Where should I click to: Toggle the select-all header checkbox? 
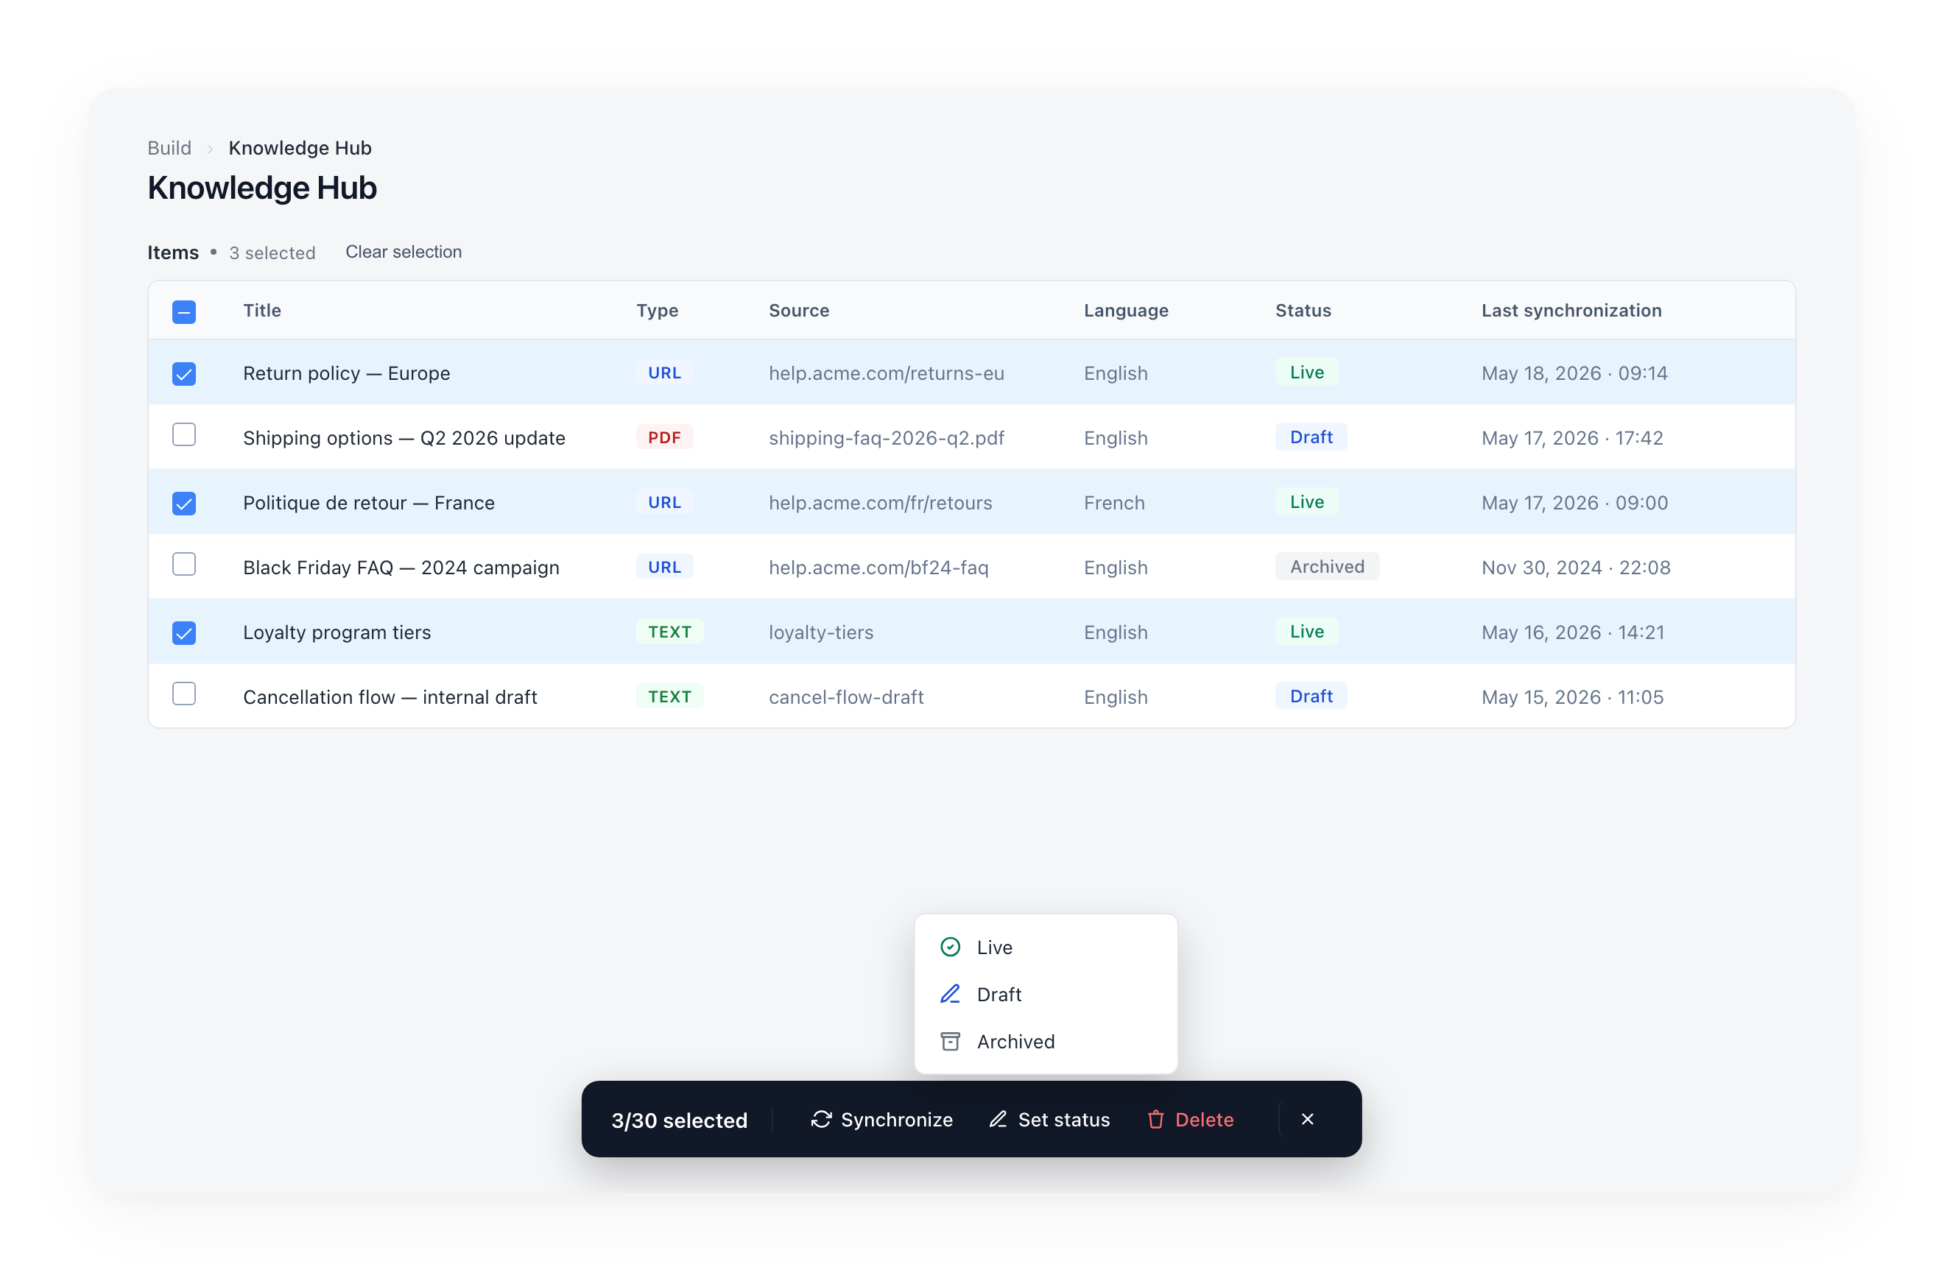tap(184, 311)
